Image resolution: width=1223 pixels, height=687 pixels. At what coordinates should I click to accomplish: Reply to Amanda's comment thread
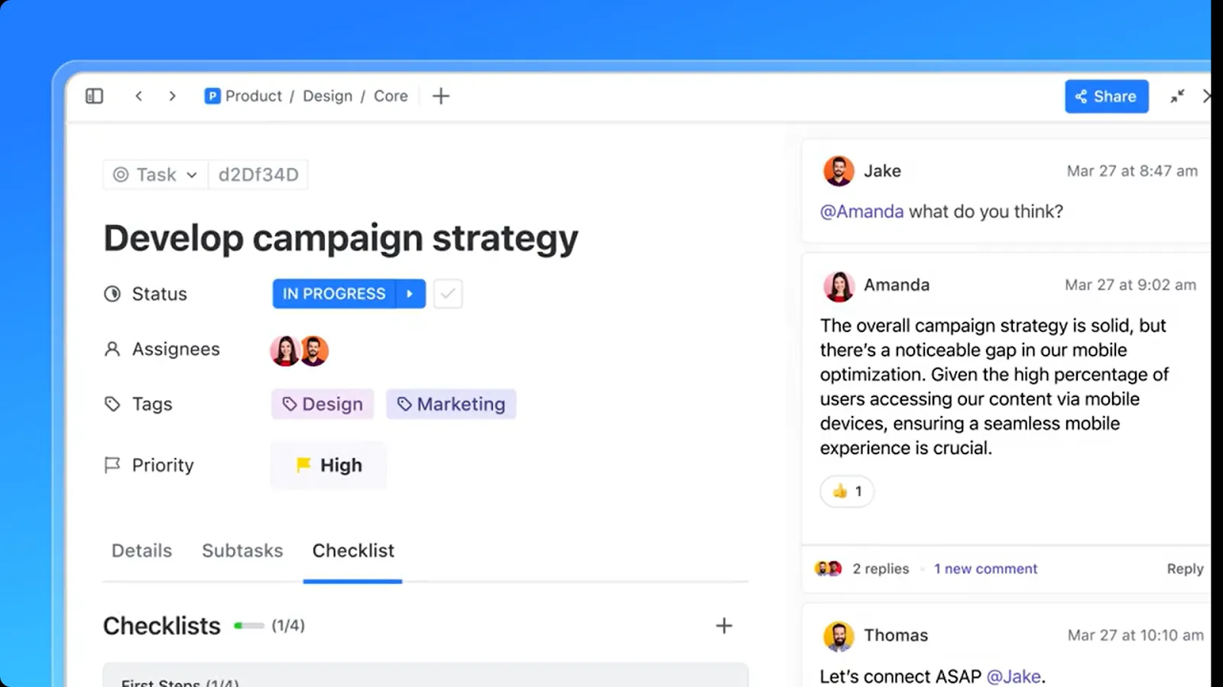1185,569
